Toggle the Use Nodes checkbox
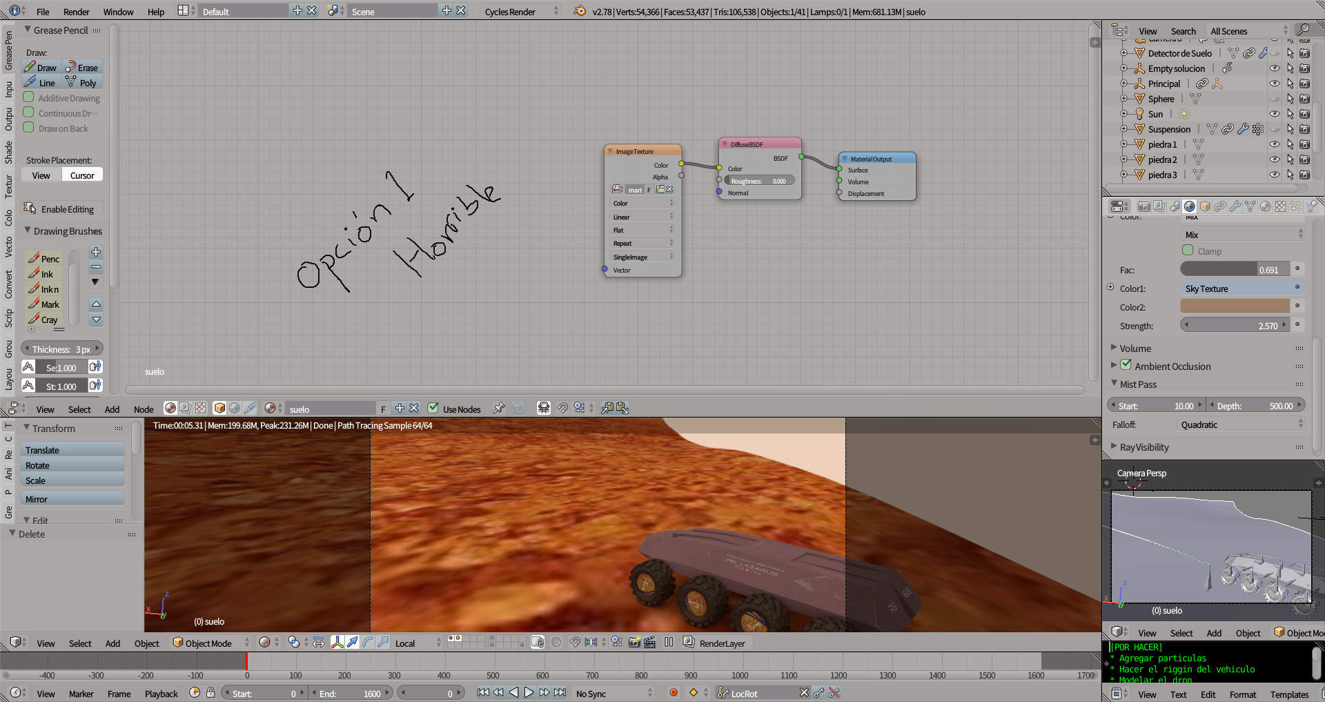 click(433, 408)
